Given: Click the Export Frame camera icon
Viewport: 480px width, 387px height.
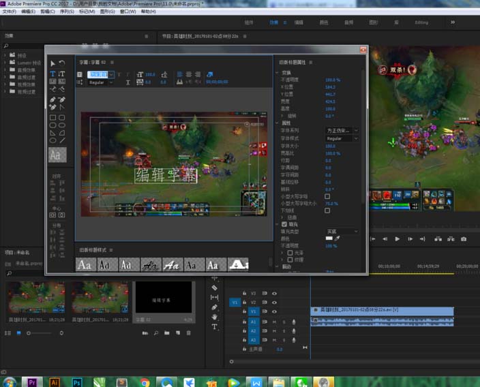Looking at the screenshot, I should coord(464,239).
